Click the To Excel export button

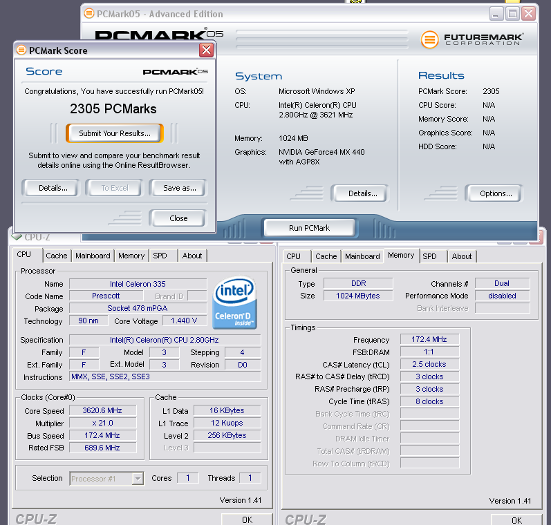click(x=115, y=188)
